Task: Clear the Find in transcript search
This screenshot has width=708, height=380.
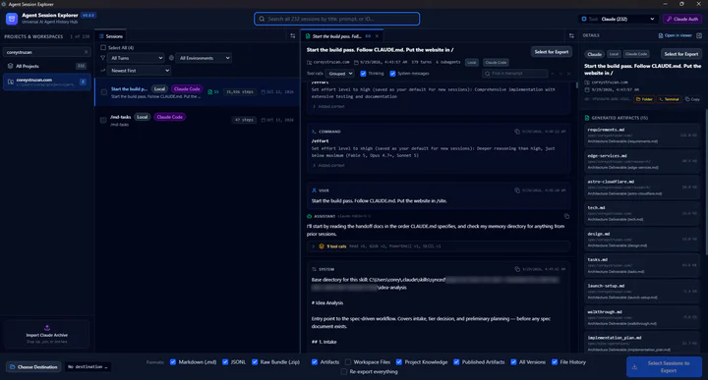Action: click(x=569, y=74)
